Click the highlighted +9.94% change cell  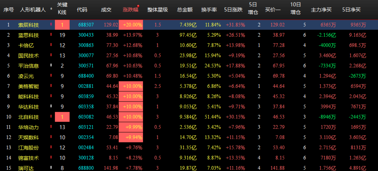tap(131, 137)
